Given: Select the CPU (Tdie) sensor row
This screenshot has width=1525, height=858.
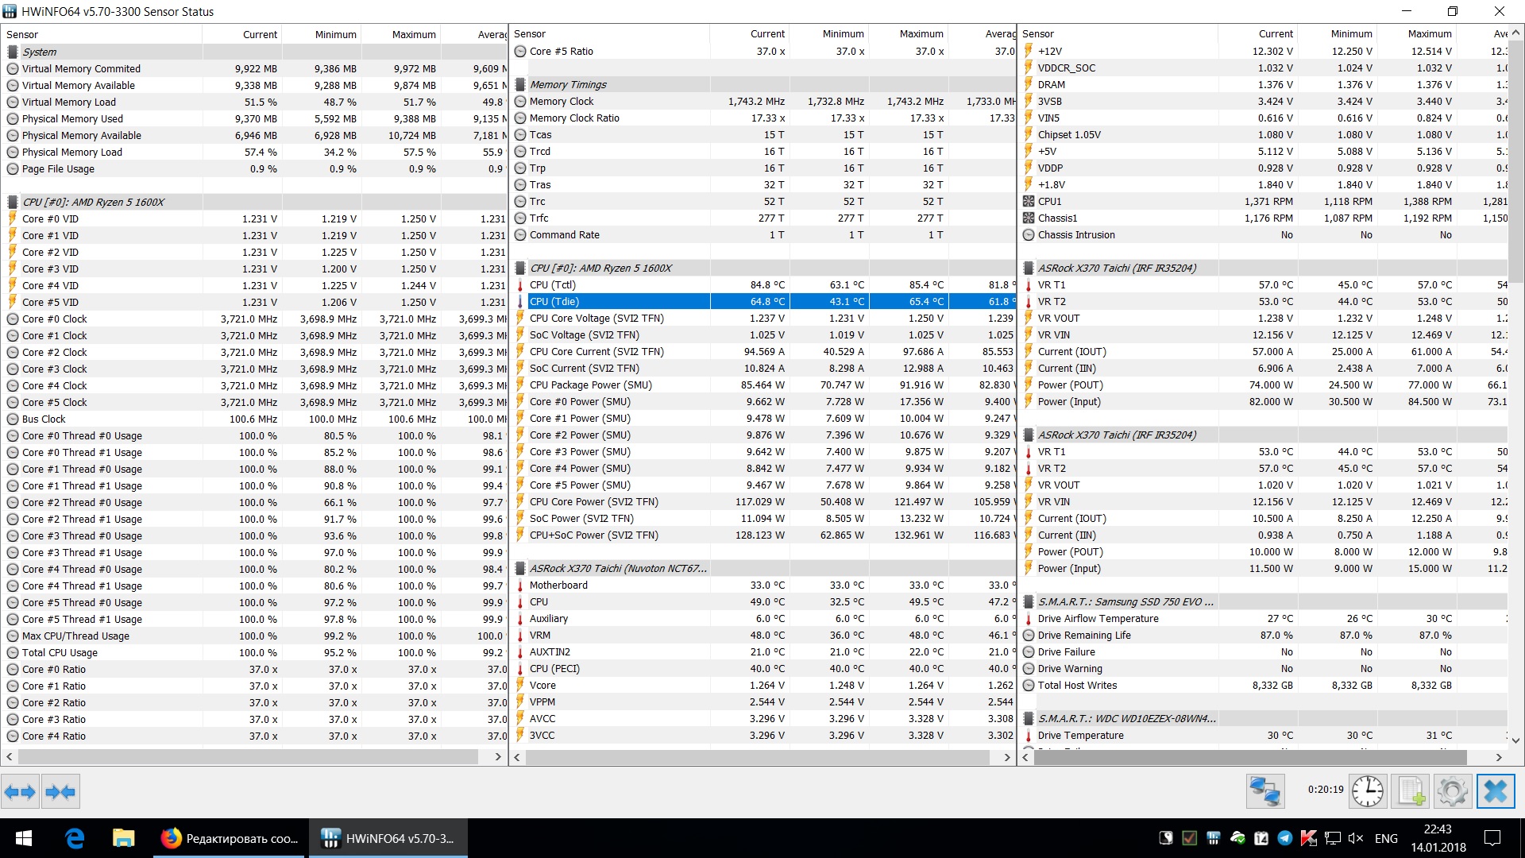Looking at the screenshot, I should tap(554, 302).
